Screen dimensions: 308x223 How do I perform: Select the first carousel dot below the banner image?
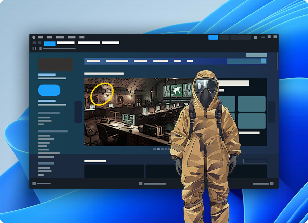coord(154,148)
